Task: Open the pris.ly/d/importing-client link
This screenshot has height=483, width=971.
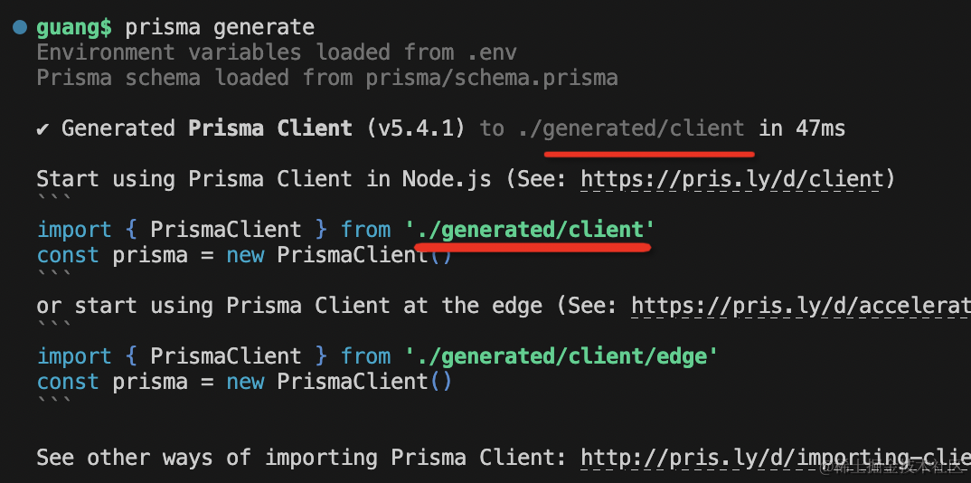Action: click(775, 458)
